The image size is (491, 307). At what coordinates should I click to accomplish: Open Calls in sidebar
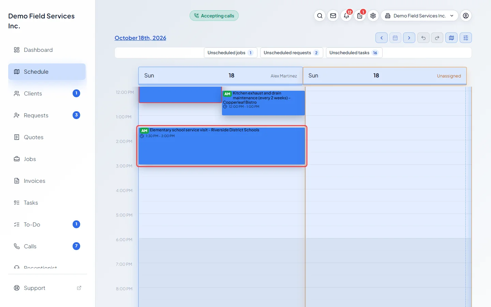pos(47,246)
